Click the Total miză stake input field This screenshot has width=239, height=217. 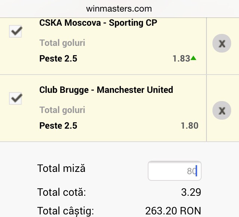point(174,171)
